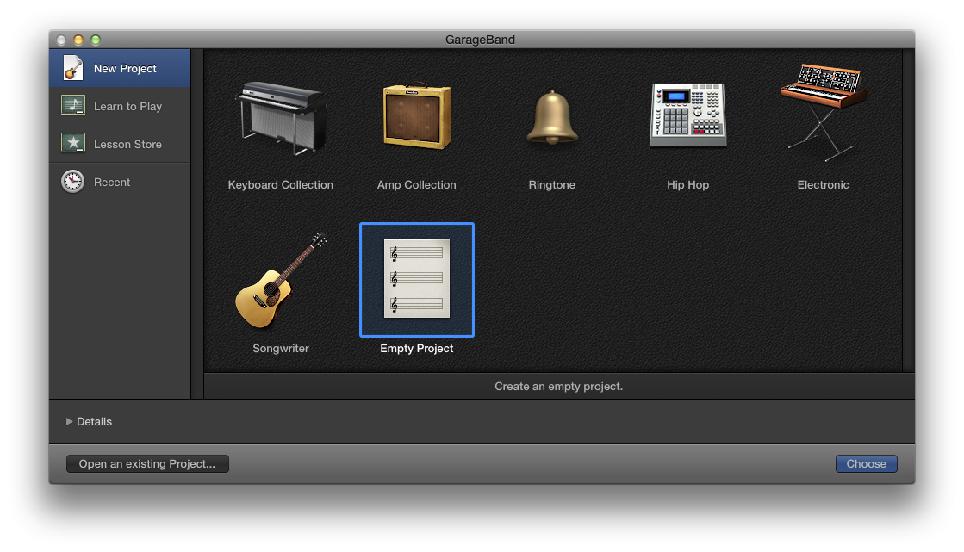Open the New Project sidebar label
The image size is (964, 552).
click(x=125, y=69)
